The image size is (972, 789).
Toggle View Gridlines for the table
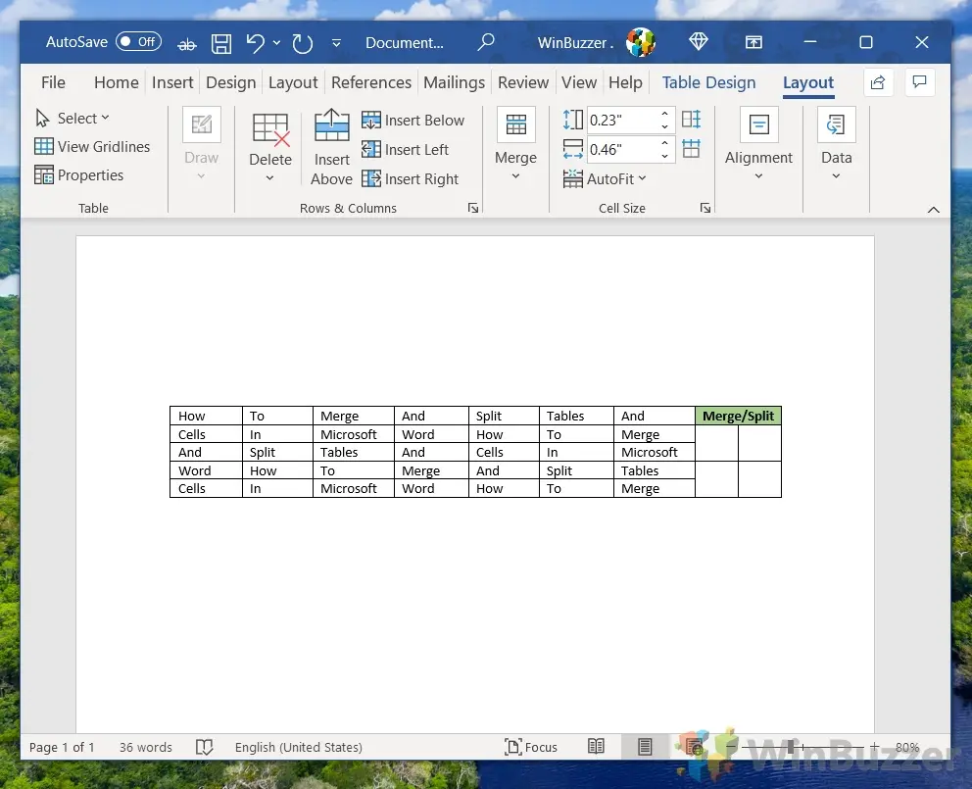point(92,146)
